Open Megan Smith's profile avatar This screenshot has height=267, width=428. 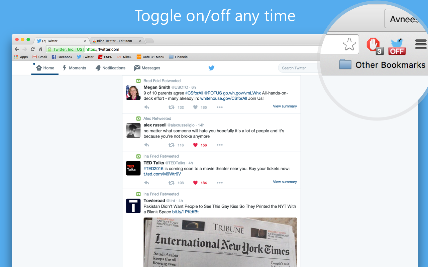point(133,92)
